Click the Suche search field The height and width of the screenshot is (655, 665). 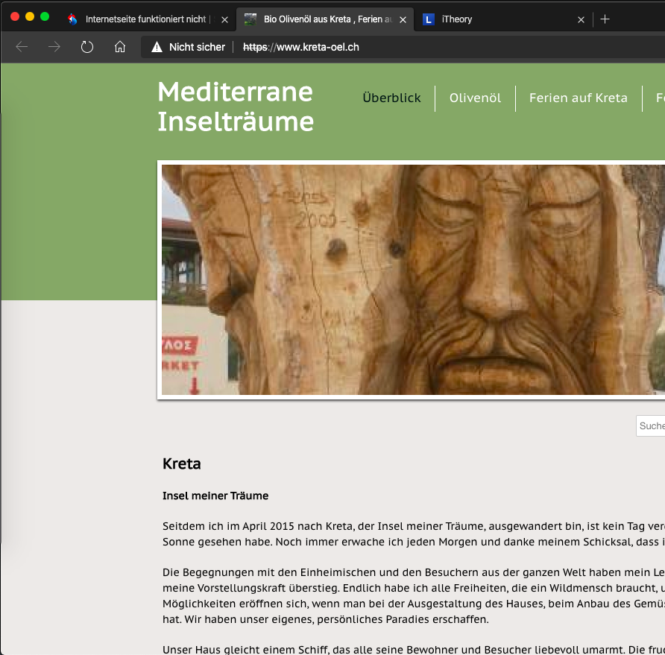tap(651, 425)
